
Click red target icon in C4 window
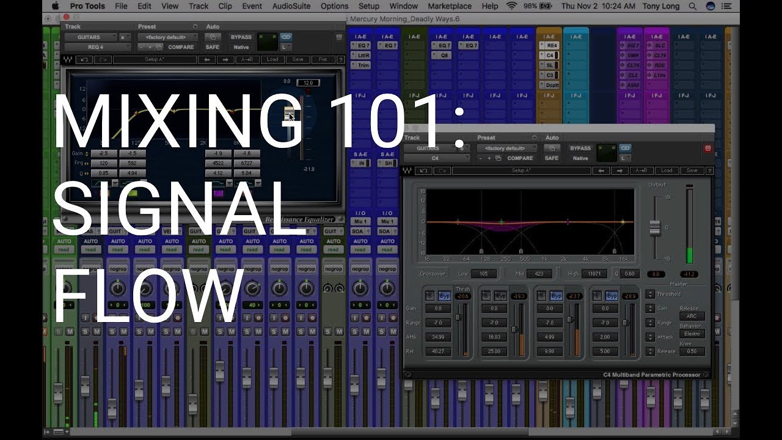[709, 148]
